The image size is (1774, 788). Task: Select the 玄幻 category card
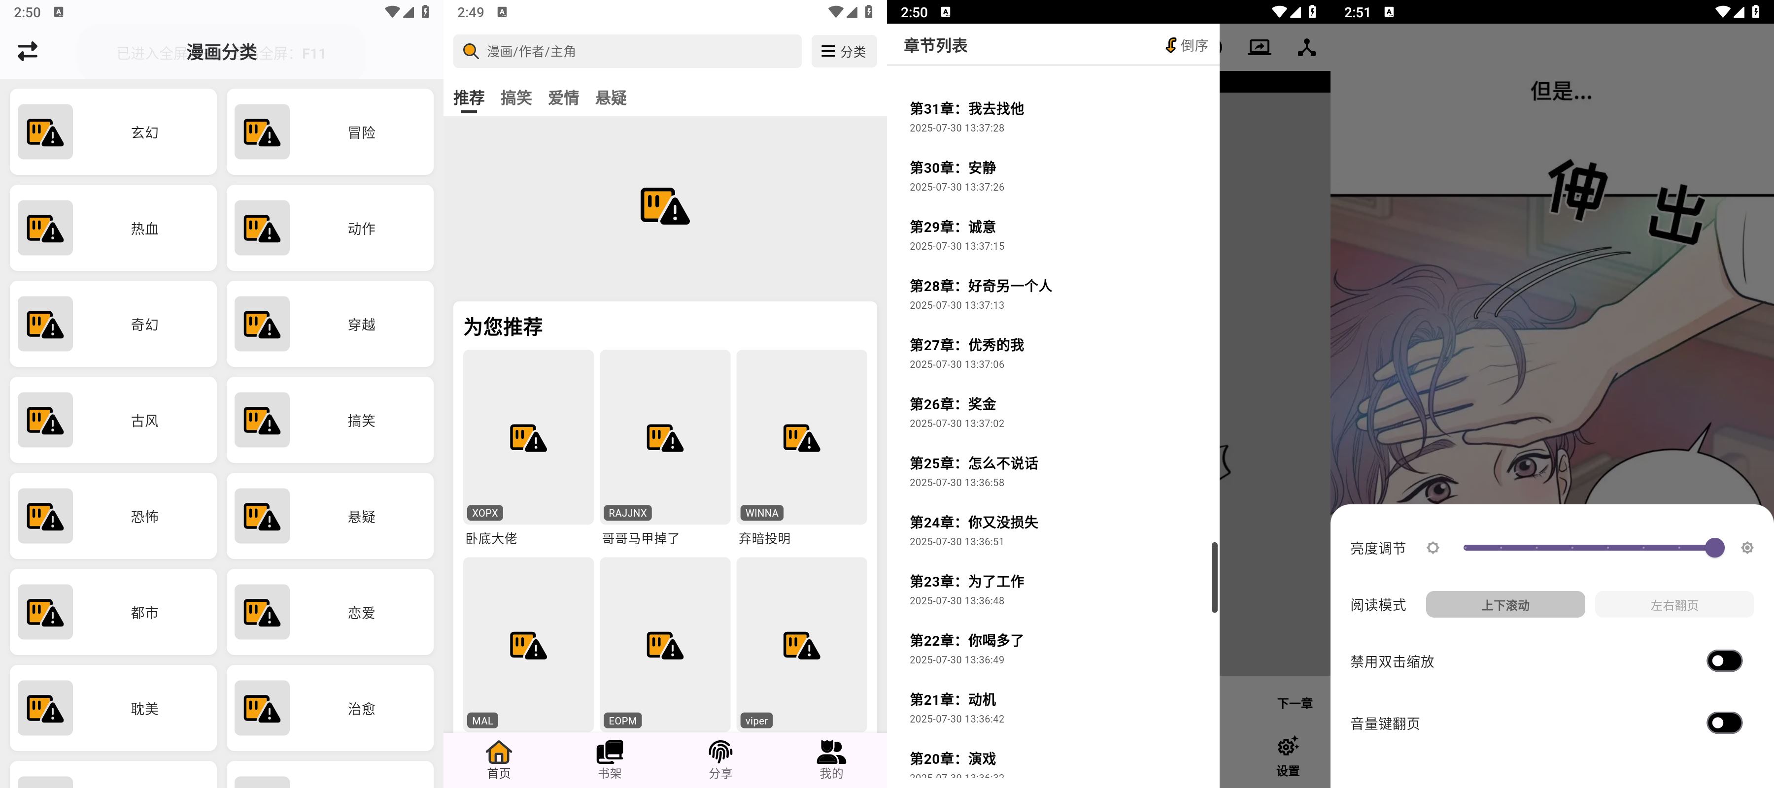113,131
